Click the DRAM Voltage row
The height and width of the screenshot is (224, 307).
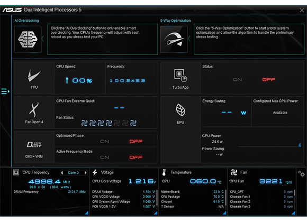click(123, 192)
